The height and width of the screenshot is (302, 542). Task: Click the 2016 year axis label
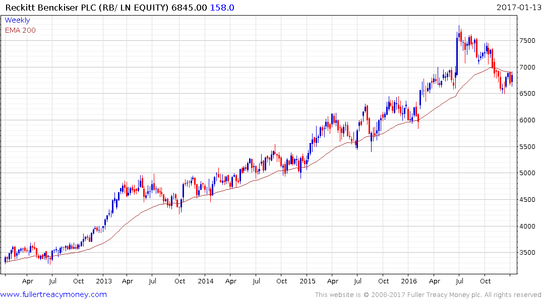point(408,281)
